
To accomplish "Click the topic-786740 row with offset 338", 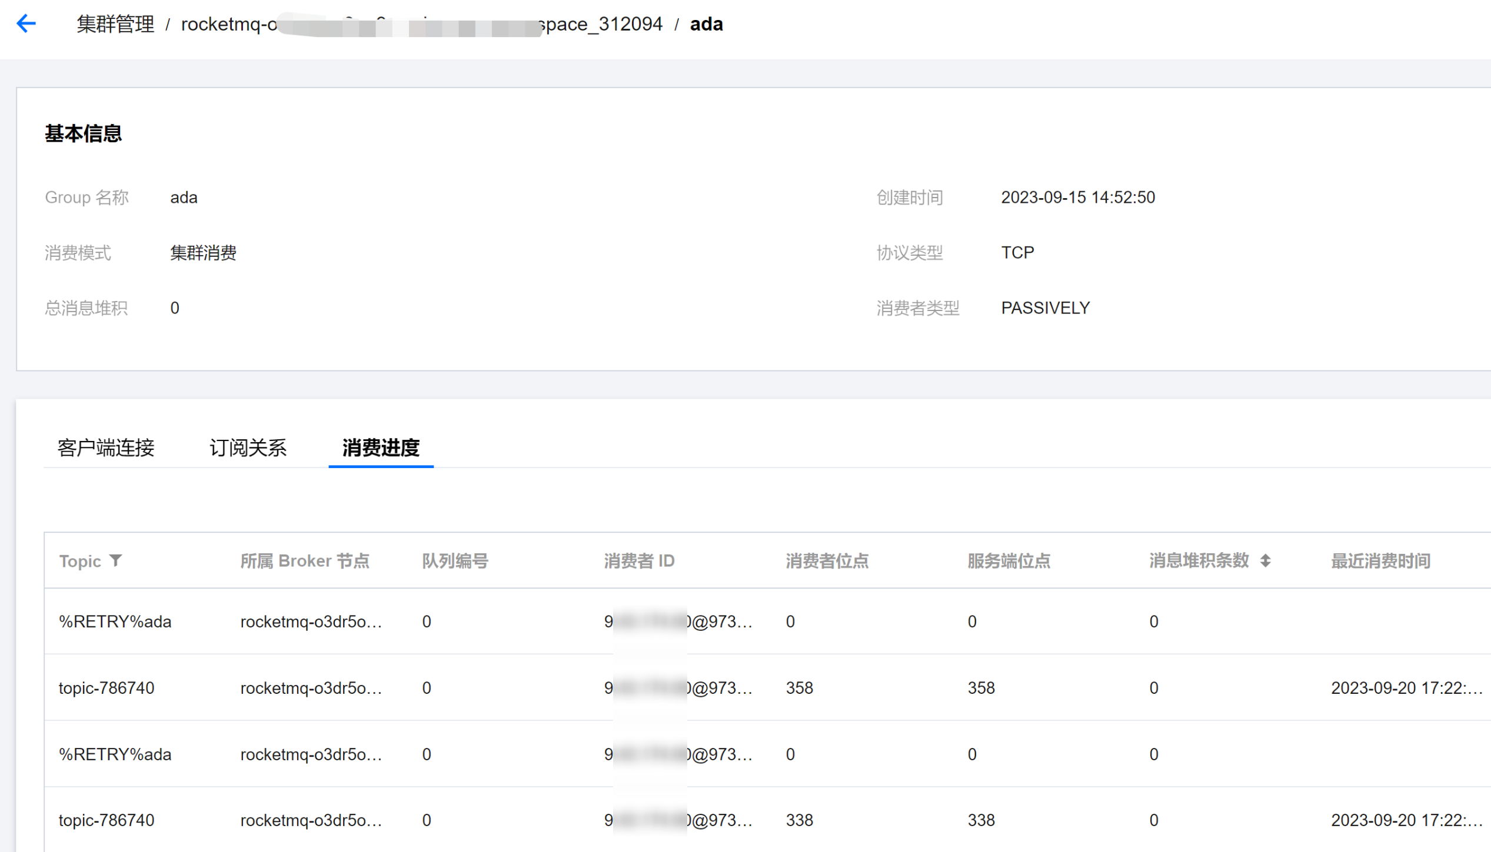I will coord(106,820).
